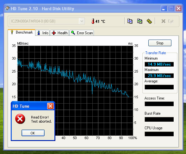Click the red cross icon on the Health tab
The image size is (186, 154).
54,33
